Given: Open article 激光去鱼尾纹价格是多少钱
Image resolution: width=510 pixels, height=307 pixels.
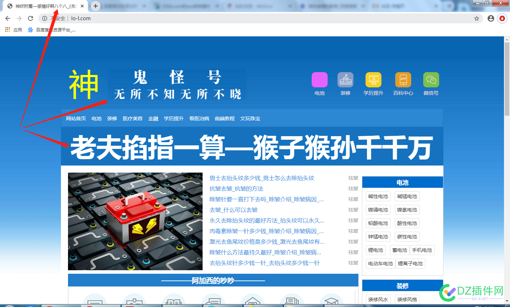Looking at the screenshot, I should click(x=267, y=242).
